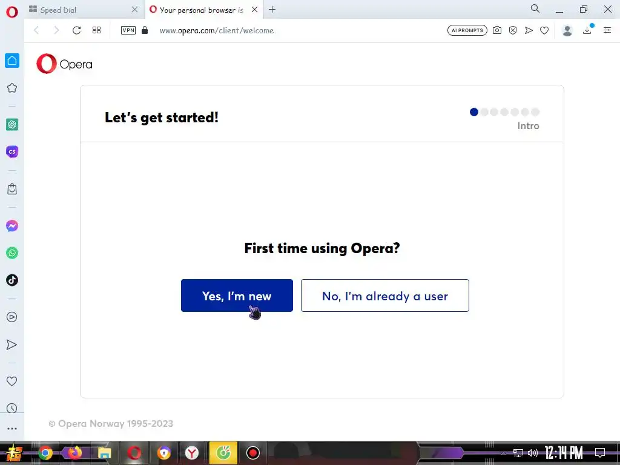The width and height of the screenshot is (620, 465).
Task: Open Messenger in the sidebar
Action: tap(12, 226)
